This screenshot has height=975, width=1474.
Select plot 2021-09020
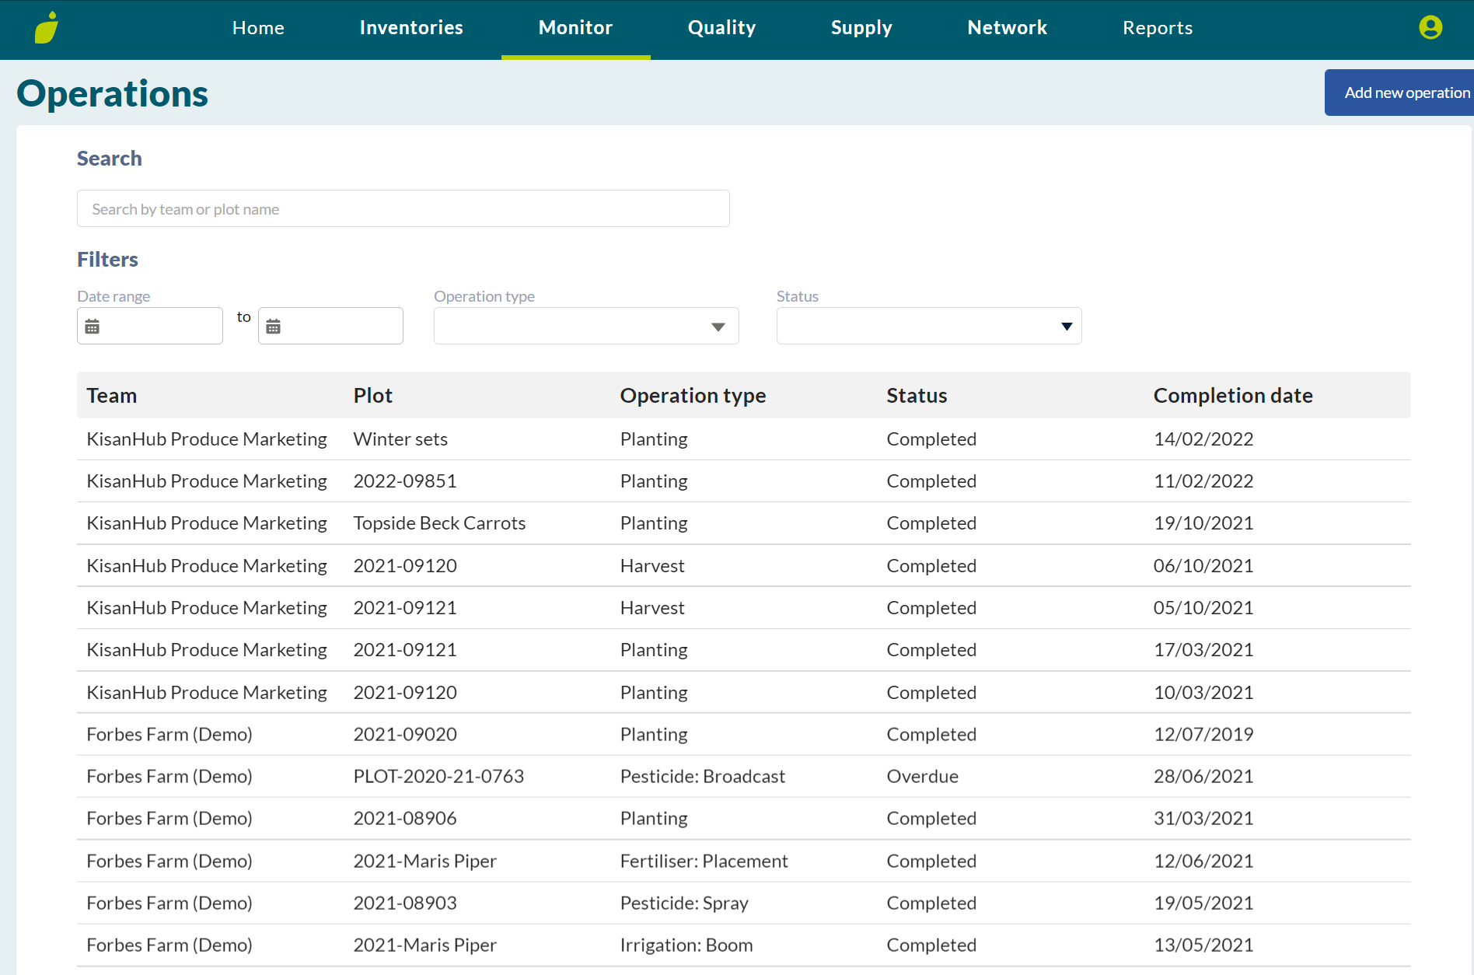(x=405, y=735)
